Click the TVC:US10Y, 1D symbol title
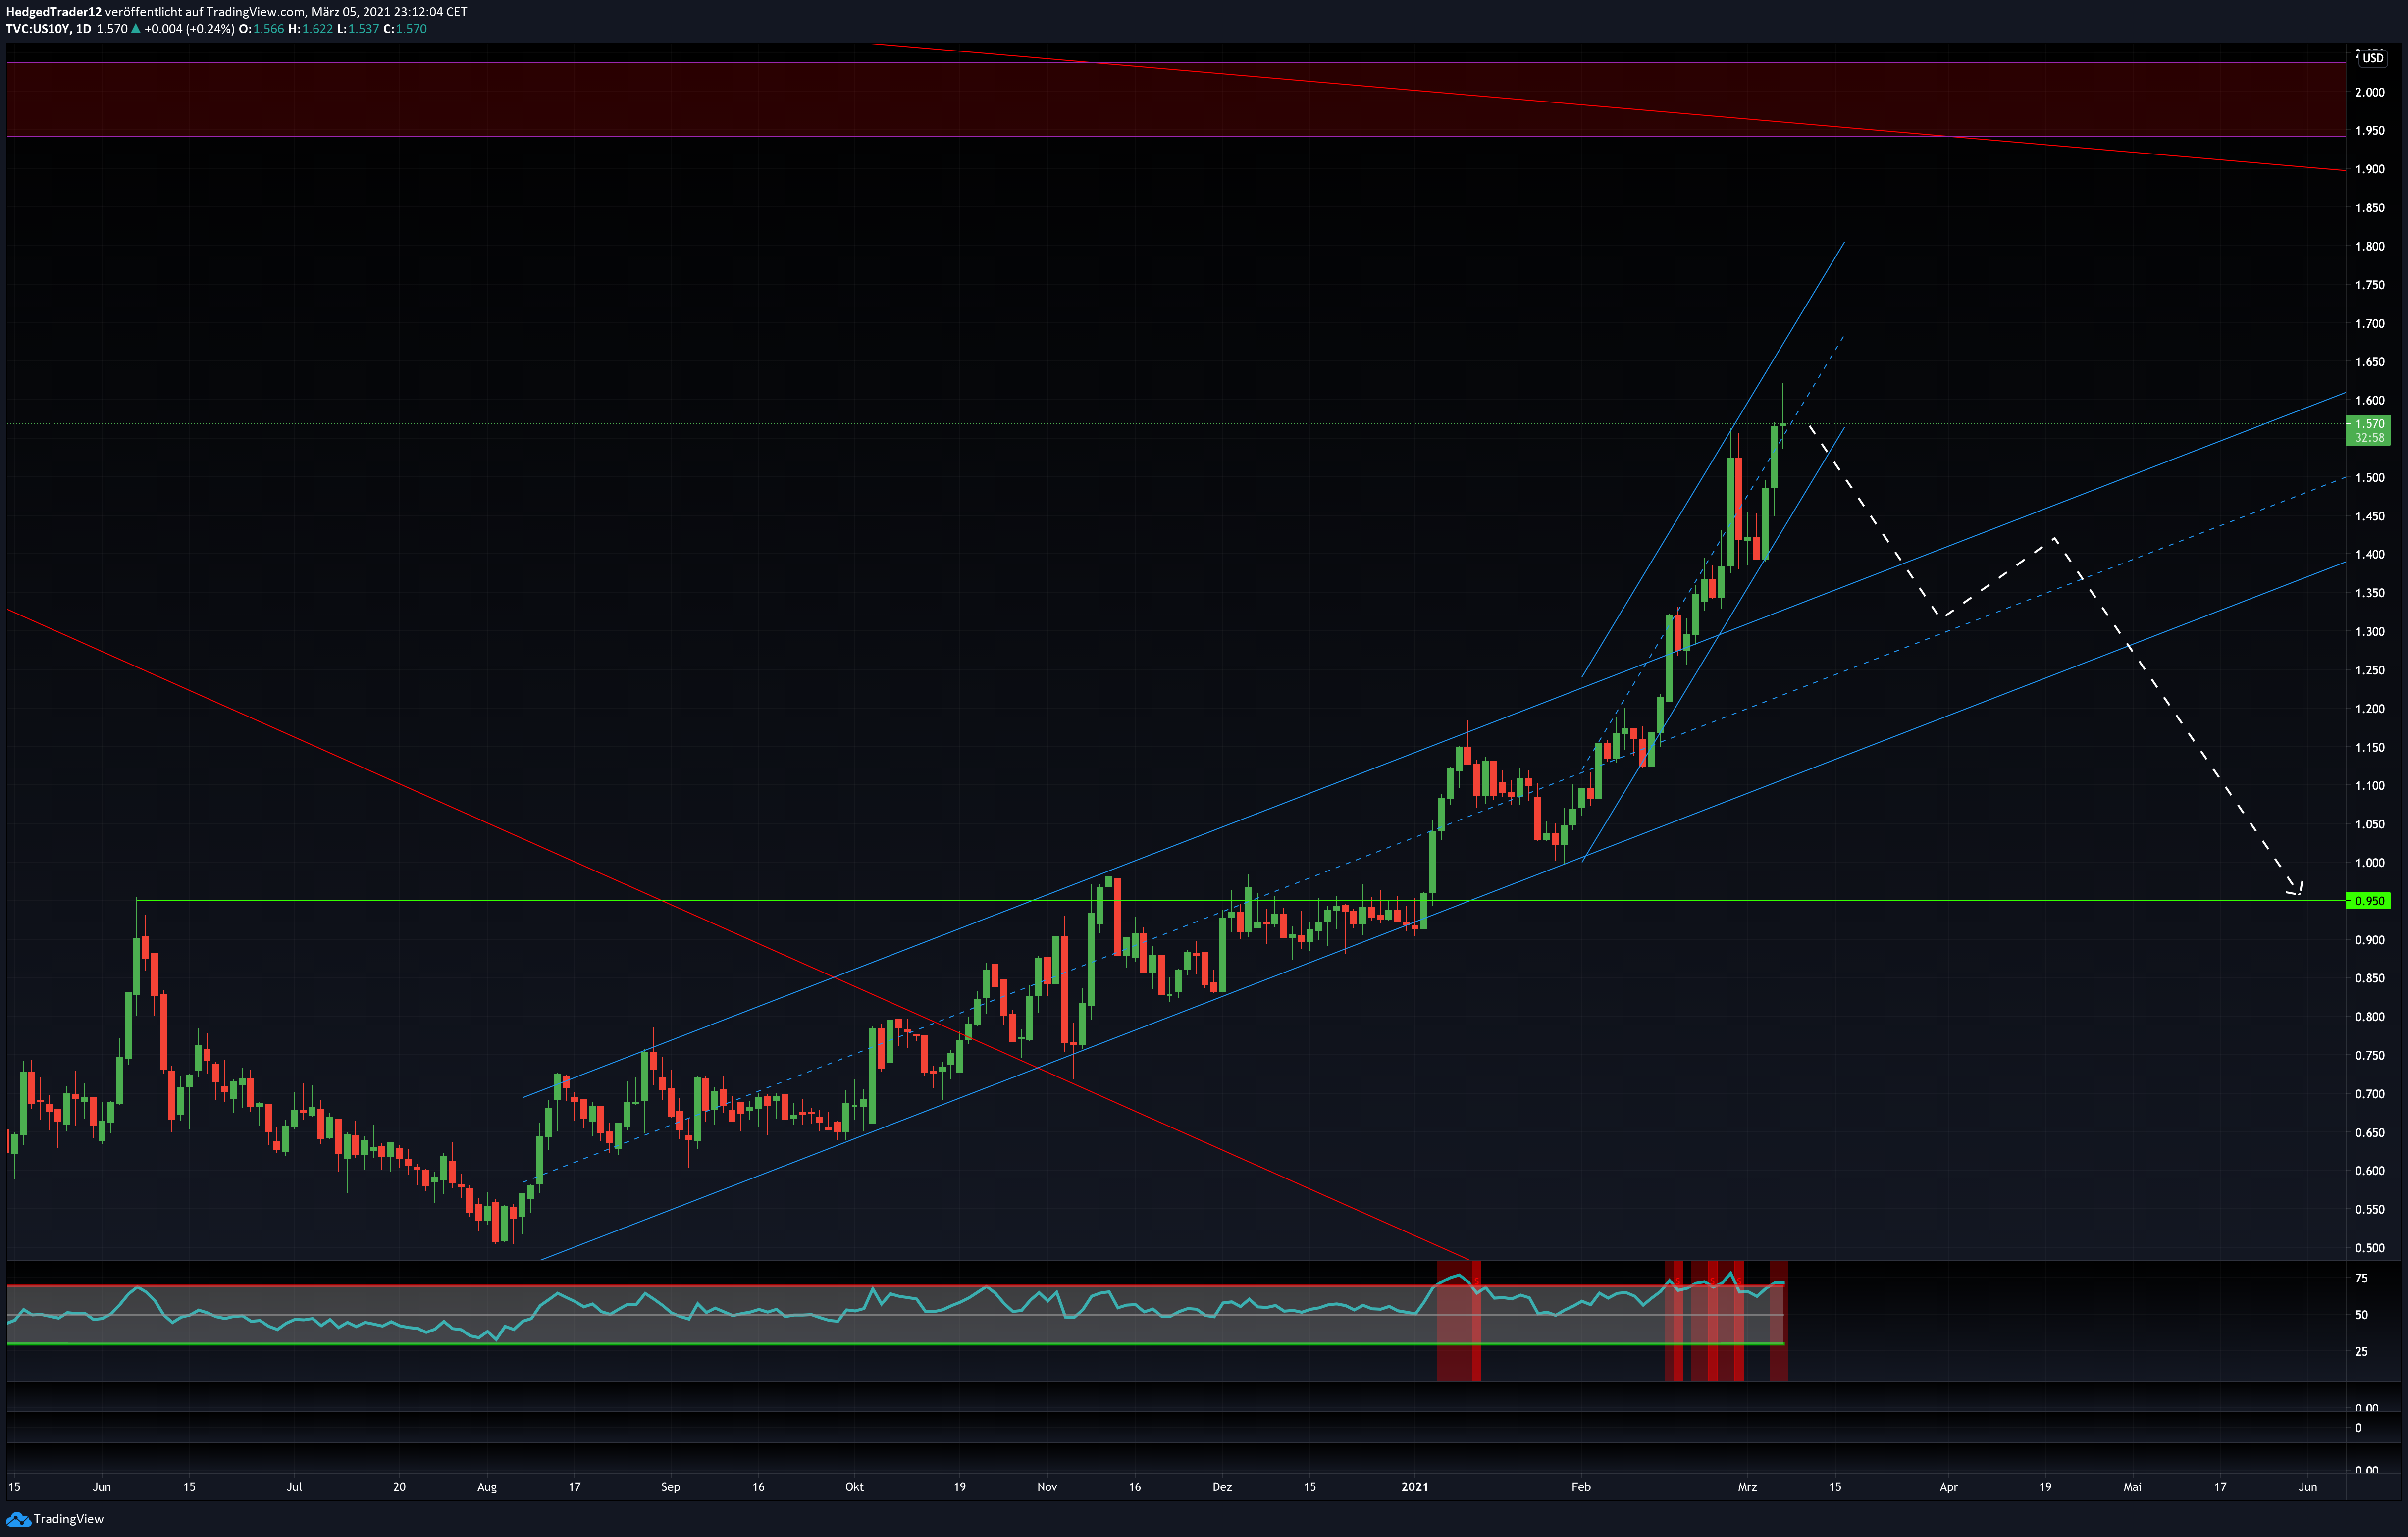 (x=48, y=29)
